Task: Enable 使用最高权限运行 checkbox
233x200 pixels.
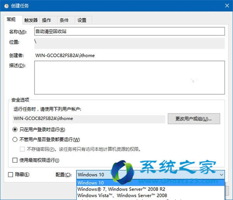Action: tap(15, 160)
